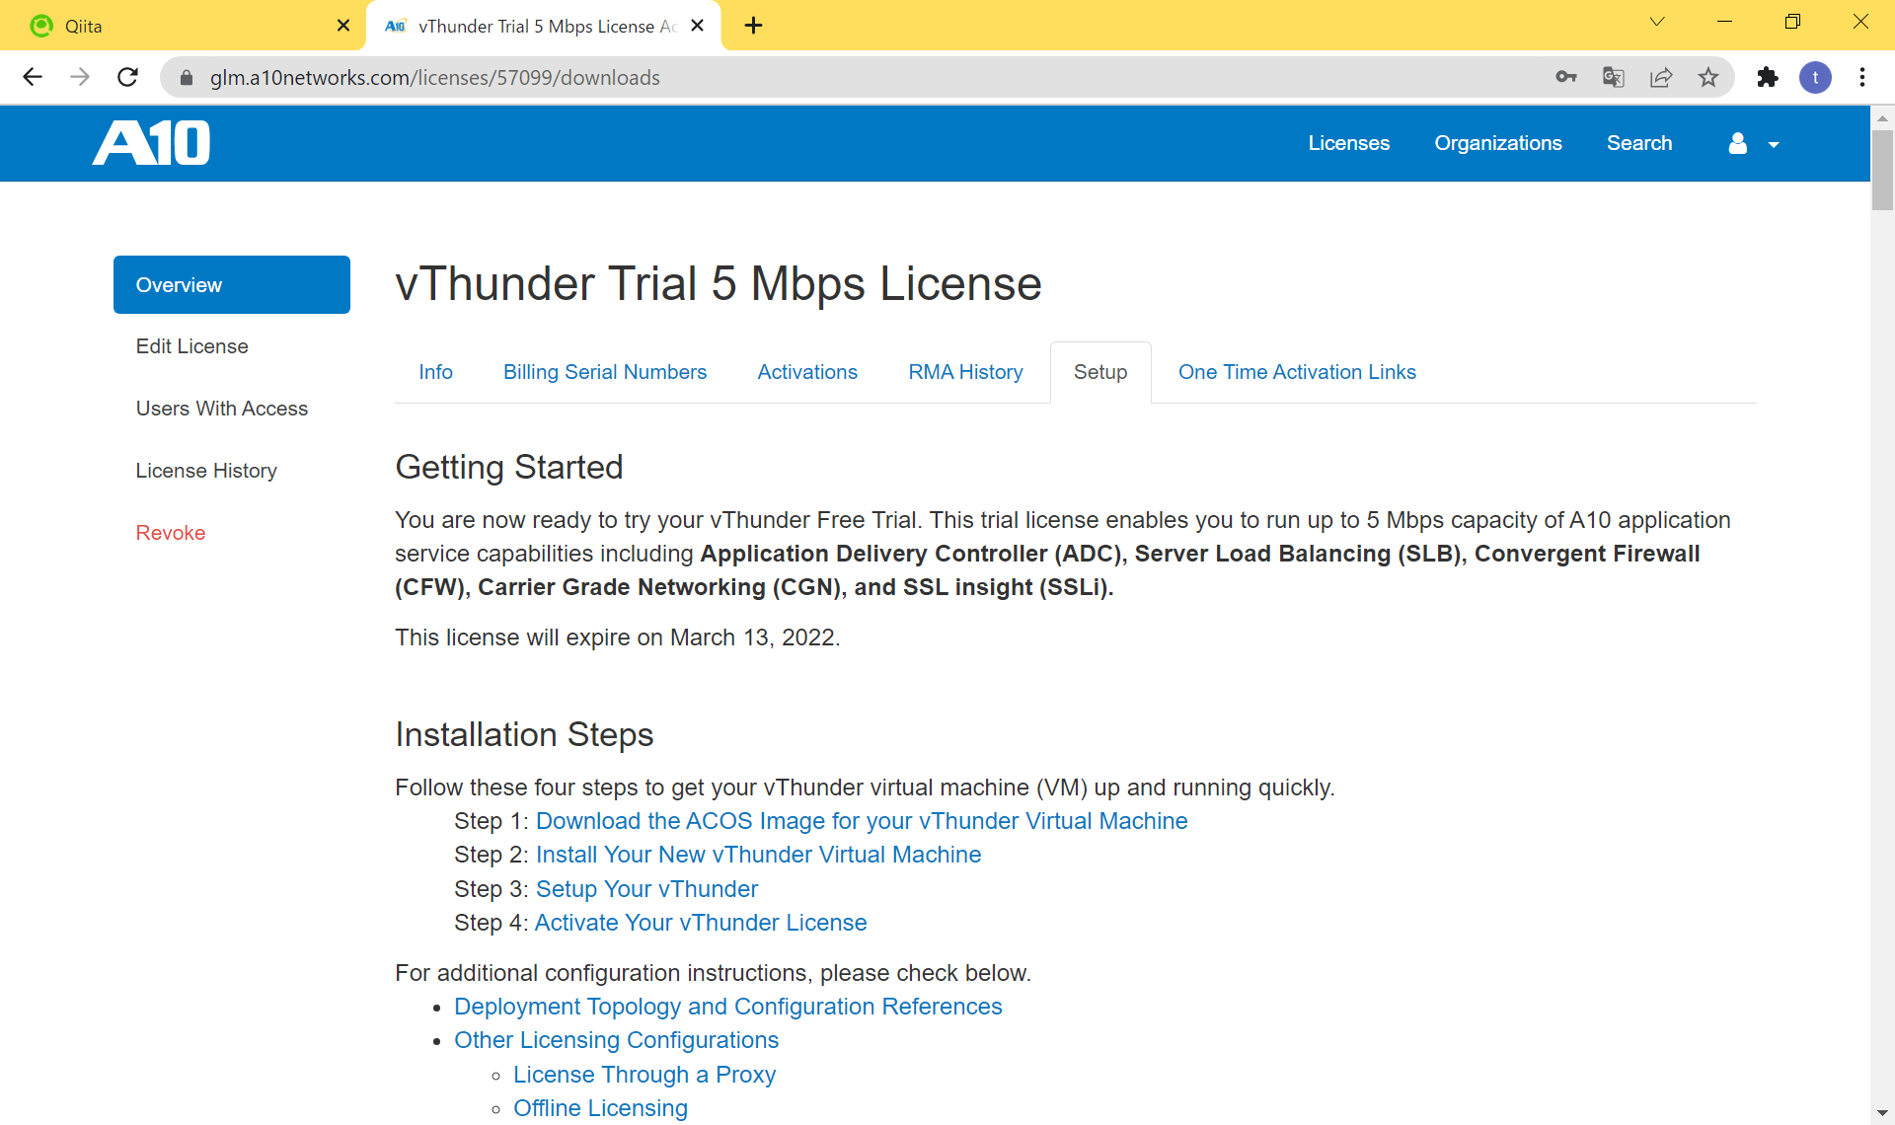Screen dimensions: 1895x1125
Task: Expand the user account dropdown
Action: [x=1753, y=144]
